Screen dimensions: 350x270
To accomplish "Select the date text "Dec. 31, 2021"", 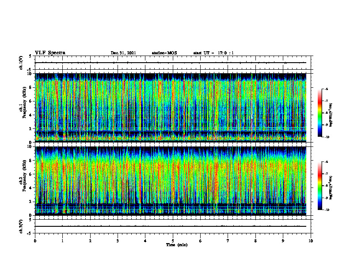I will point(123,53).
